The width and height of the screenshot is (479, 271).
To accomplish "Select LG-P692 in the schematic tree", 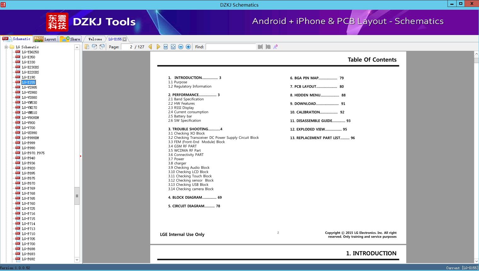I will (x=28, y=259).
